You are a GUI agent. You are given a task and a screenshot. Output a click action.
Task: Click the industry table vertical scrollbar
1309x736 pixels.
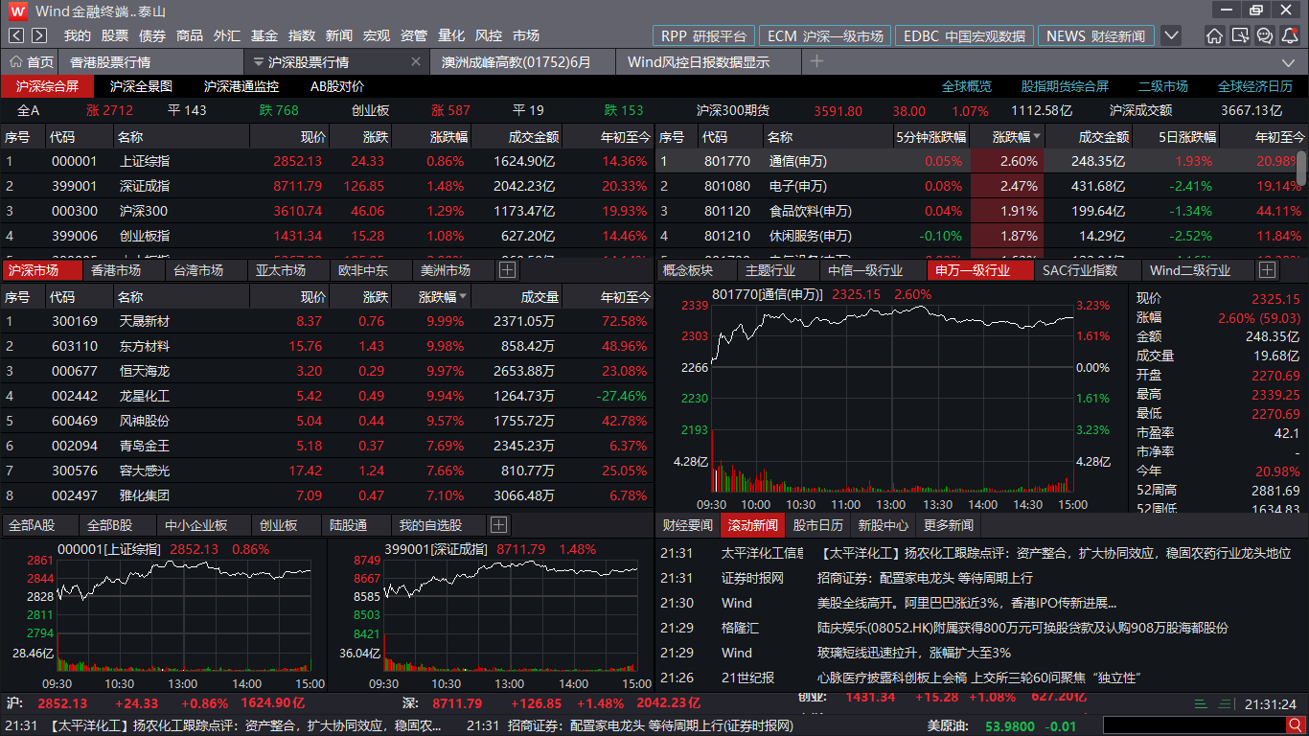1302,167
